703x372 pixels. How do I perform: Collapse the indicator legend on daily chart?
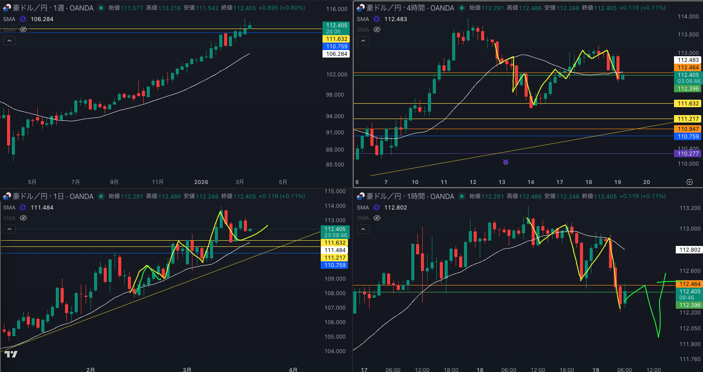click(x=10, y=229)
